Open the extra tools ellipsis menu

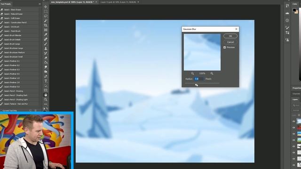point(46,104)
